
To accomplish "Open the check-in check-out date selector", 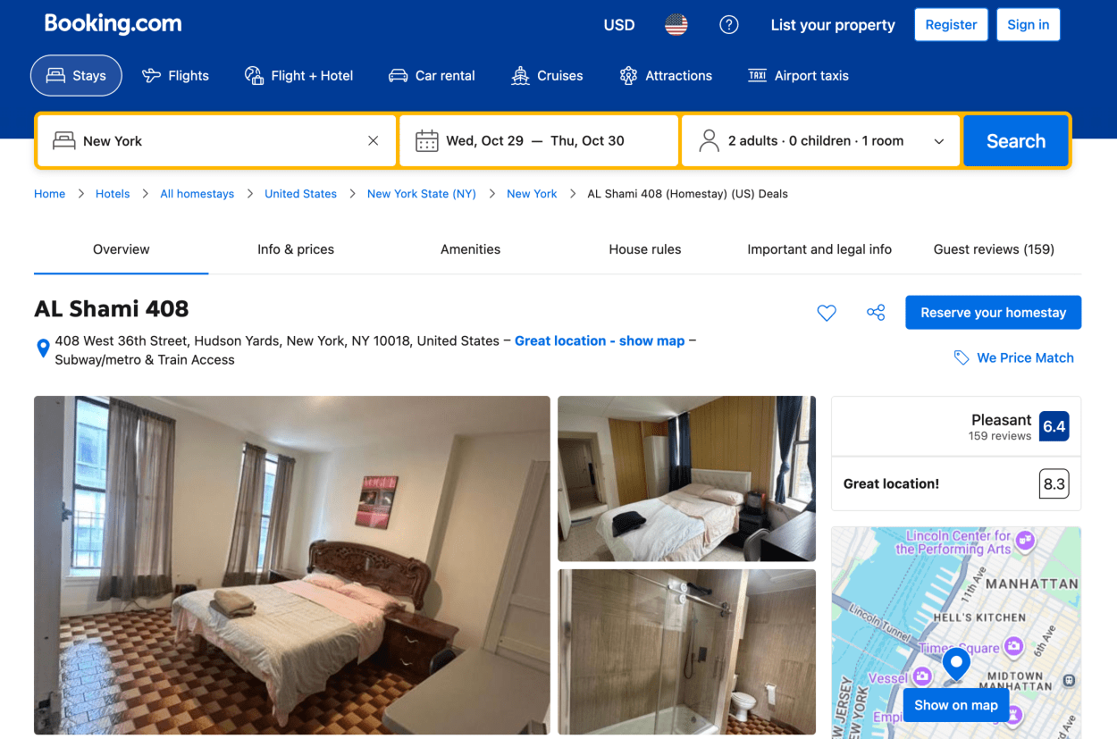I will (x=539, y=141).
